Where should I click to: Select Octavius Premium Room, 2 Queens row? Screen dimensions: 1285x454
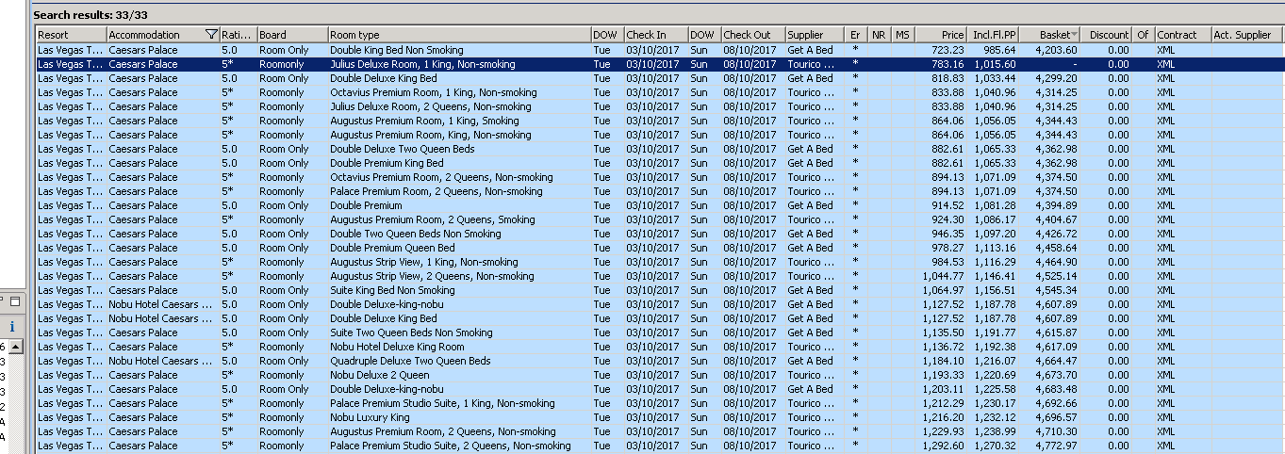coord(660,177)
